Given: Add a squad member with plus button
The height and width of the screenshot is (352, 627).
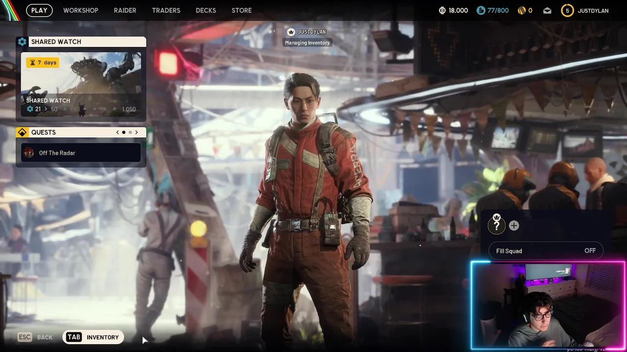Looking at the screenshot, I should point(514,225).
